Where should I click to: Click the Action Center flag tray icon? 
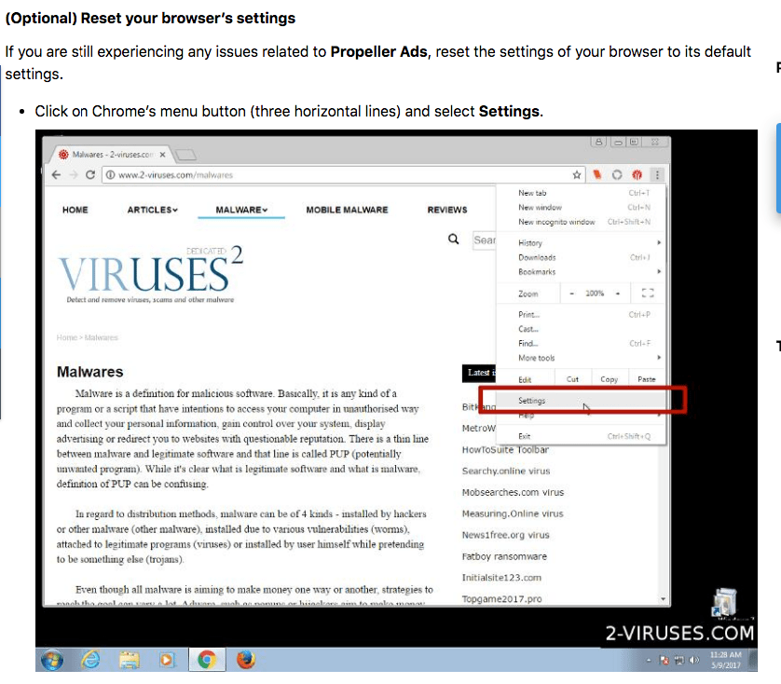point(664,661)
